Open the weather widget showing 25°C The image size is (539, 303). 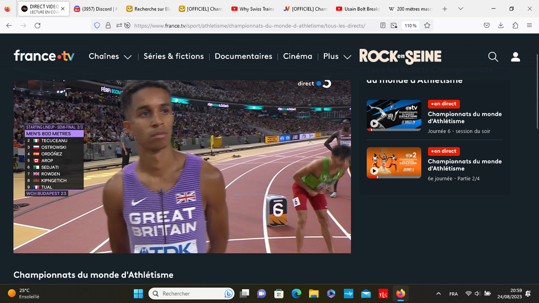(23, 294)
